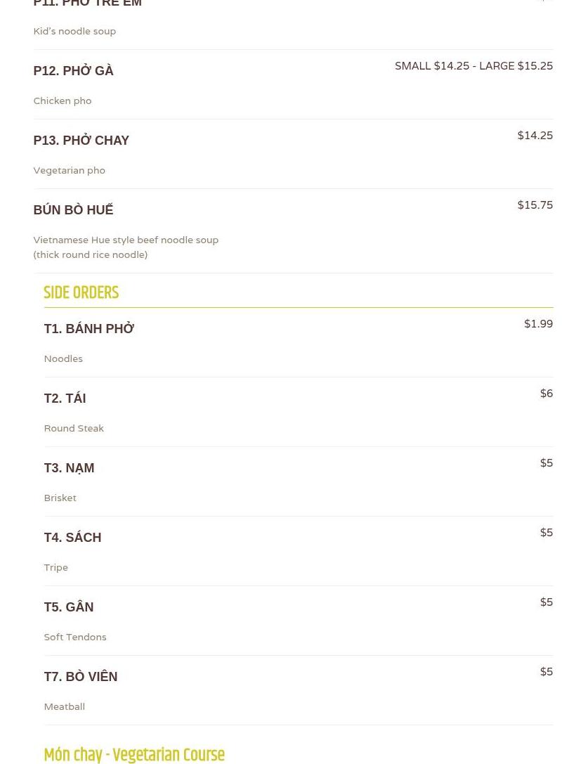Screen dimensions: 569x764
Task: Click the Chicken pho small and large price
Action: pos(473,66)
